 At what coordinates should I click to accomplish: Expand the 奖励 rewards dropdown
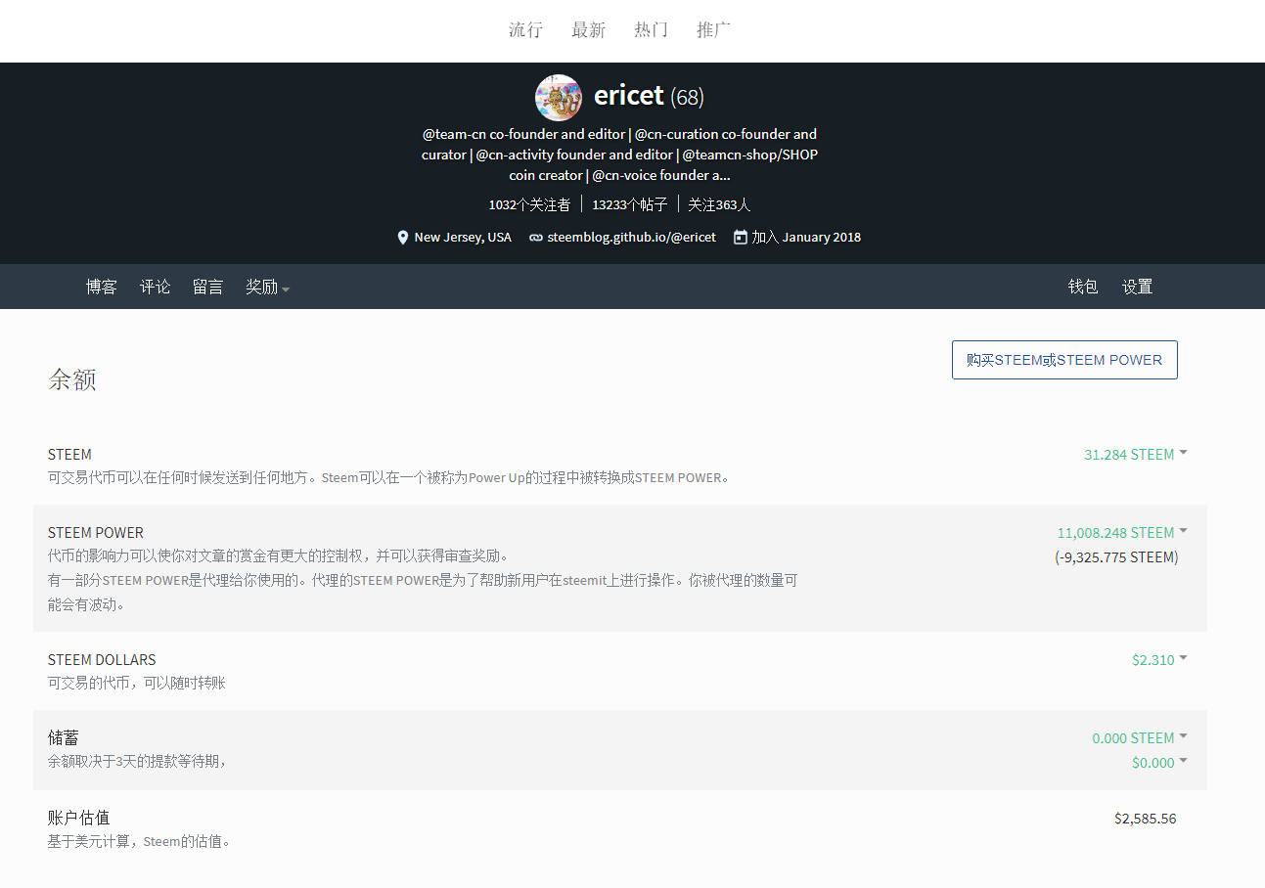[x=268, y=287]
